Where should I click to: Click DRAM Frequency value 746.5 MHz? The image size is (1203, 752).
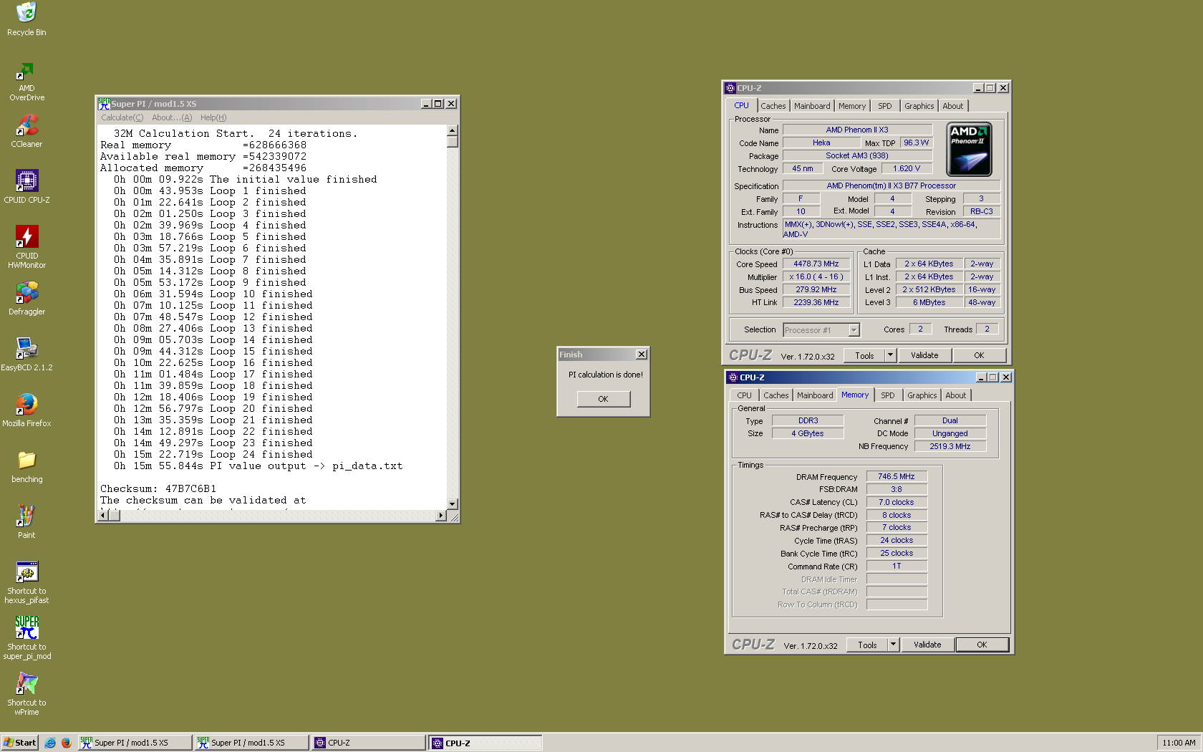point(897,476)
